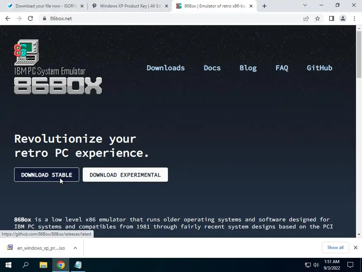The image size is (362, 272).
Task: Close the Windows XP Product Key tab
Action: coord(167,6)
